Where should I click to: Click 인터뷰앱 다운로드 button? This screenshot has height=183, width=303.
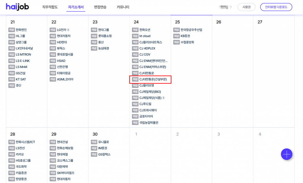coord(276,7)
